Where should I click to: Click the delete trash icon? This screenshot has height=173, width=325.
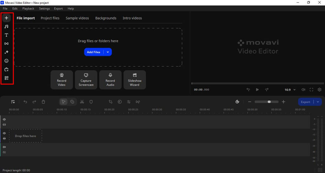point(43,102)
